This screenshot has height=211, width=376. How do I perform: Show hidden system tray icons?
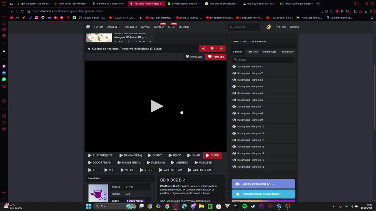click(x=334, y=206)
